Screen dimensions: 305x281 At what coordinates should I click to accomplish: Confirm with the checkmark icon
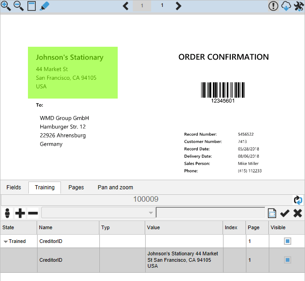[x=285, y=213]
